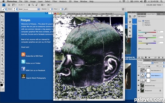This screenshot has width=165, height=103.
Task: Show the Hue/Saturation 1 layer
Action: [x=139, y=71]
